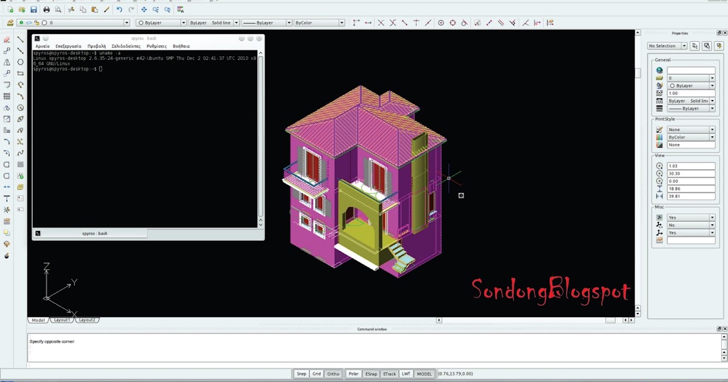
Task: Click the Open file icon
Action: tap(22, 10)
